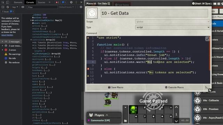Show more DevTools tabs chevron
The image size is (223, 125).
[x=49, y=2]
